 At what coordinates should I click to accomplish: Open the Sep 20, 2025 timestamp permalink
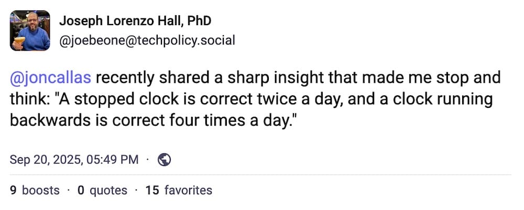point(74,159)
